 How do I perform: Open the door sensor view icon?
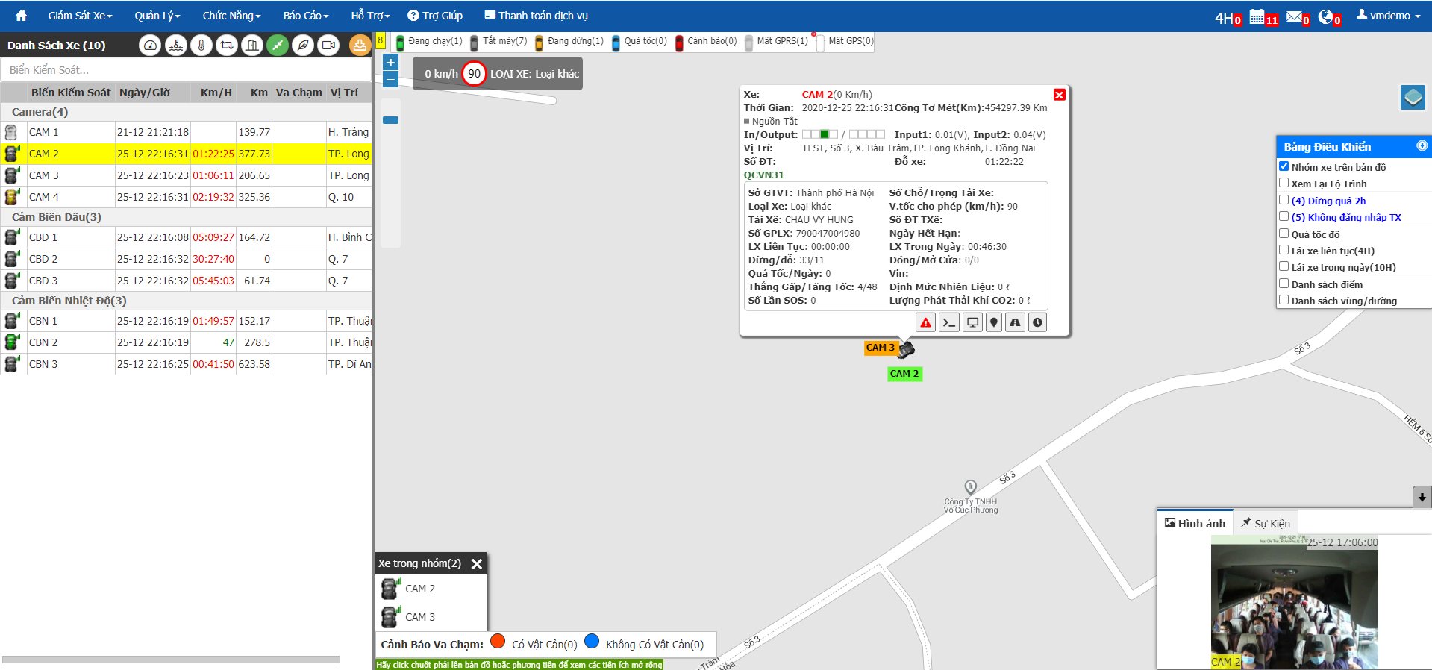pos(252,46)
